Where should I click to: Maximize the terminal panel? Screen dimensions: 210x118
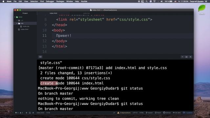[186, 57]
